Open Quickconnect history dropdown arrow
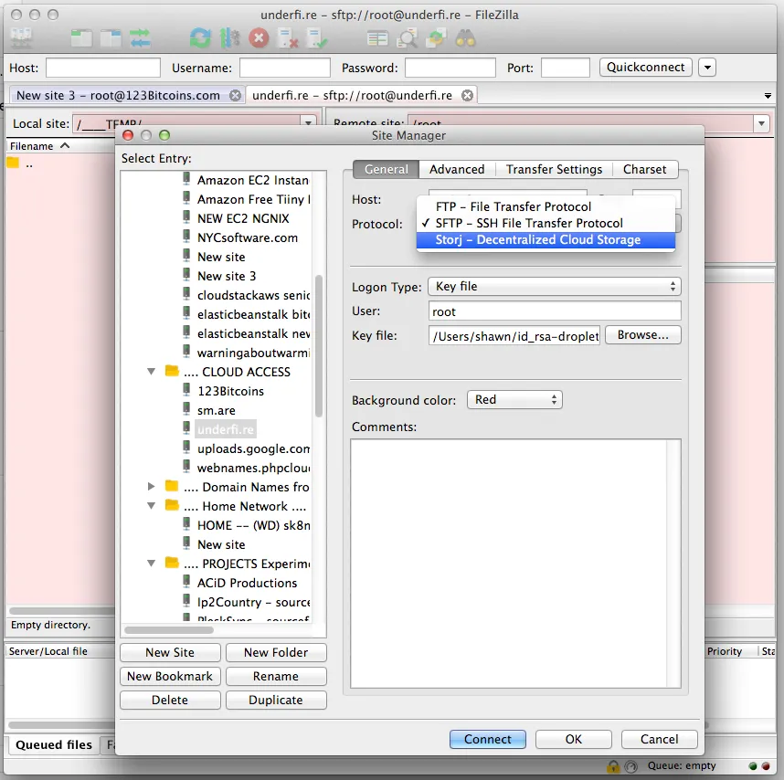 tap(707, 67)
